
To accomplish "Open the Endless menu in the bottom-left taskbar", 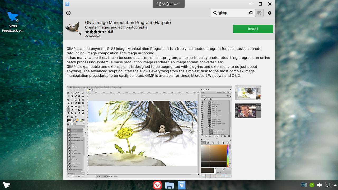I will (x=6, y=185).
